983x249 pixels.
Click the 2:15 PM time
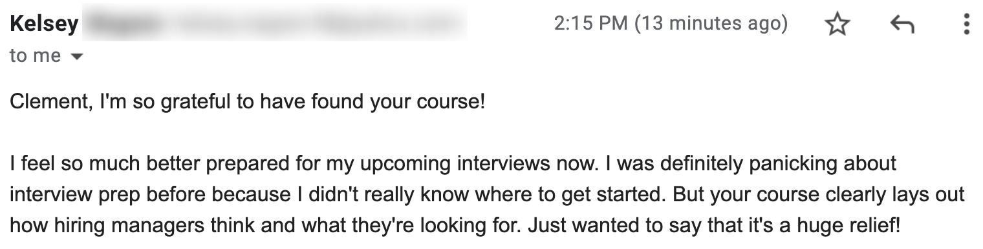[x=592, y=24]
